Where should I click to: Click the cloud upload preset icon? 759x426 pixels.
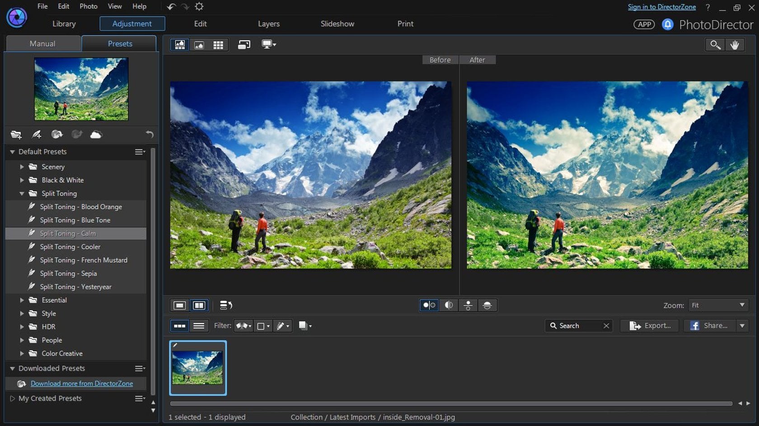coord(96,134)
